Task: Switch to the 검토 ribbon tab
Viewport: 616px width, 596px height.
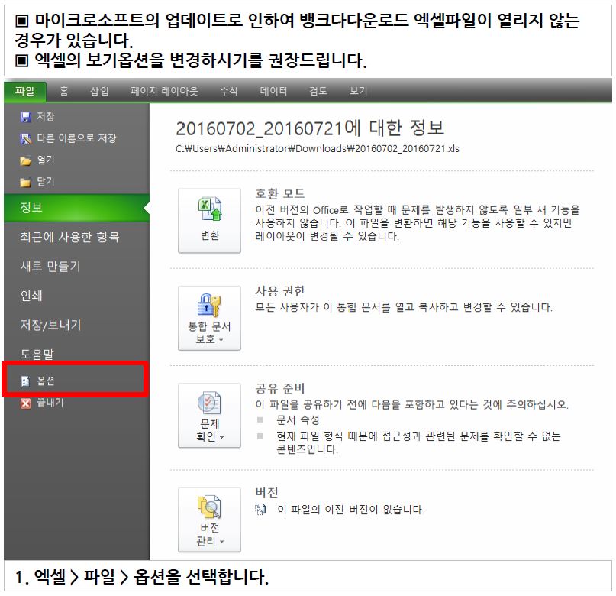Action: 318,91
